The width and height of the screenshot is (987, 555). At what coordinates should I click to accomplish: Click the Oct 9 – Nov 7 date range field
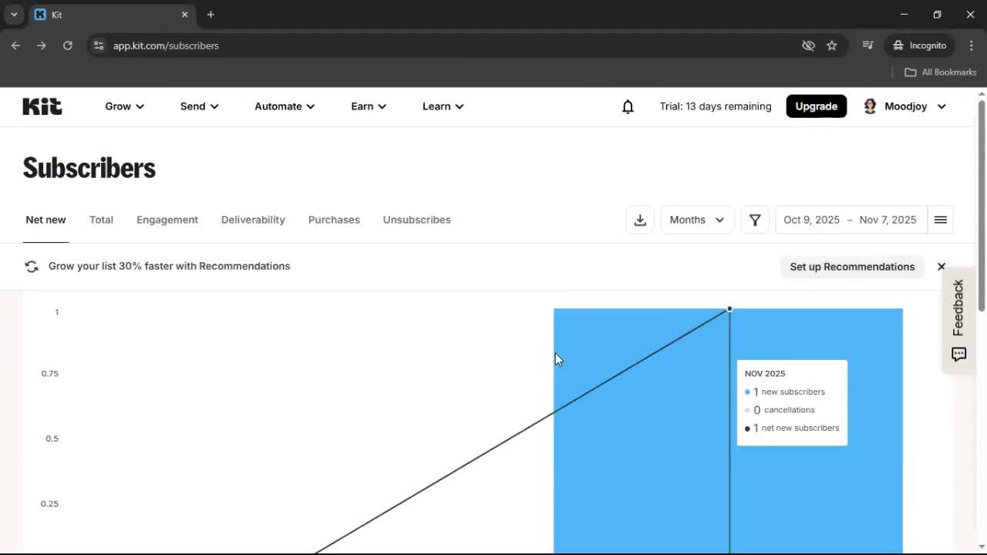click(x=850, y=220)
